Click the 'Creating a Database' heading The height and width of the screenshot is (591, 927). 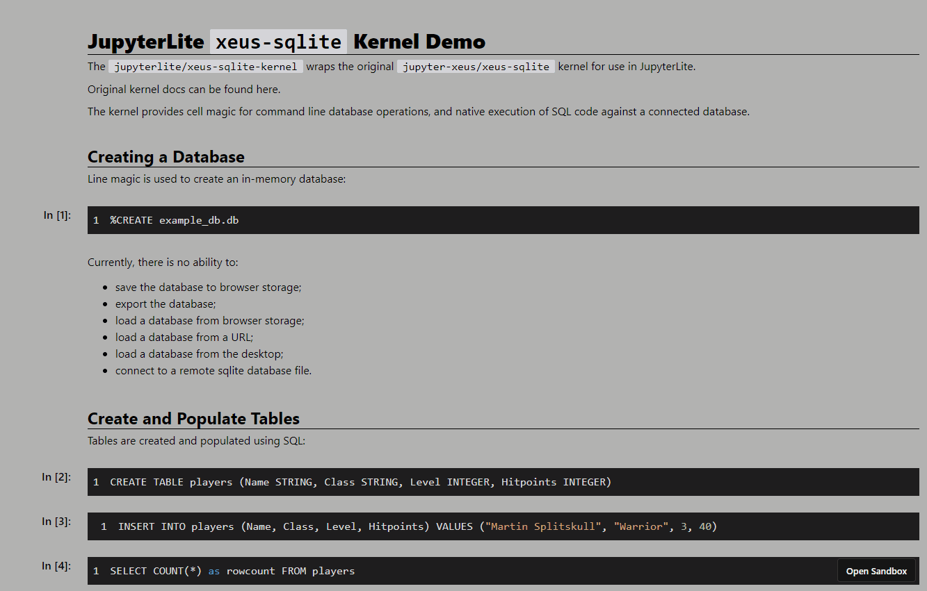coord(166,157)
